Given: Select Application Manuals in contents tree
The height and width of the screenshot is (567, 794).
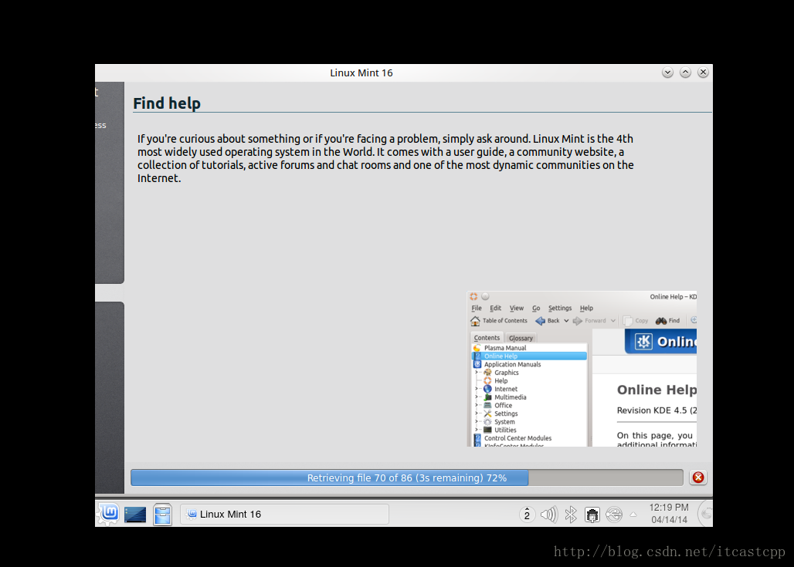Looking at the screenshot, I should point(512,364).
